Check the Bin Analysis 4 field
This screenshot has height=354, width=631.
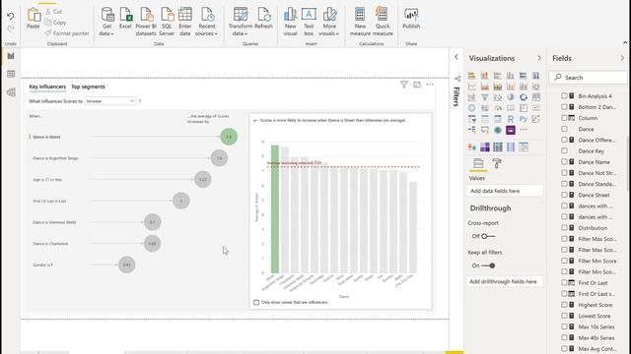tap(564, 96)
